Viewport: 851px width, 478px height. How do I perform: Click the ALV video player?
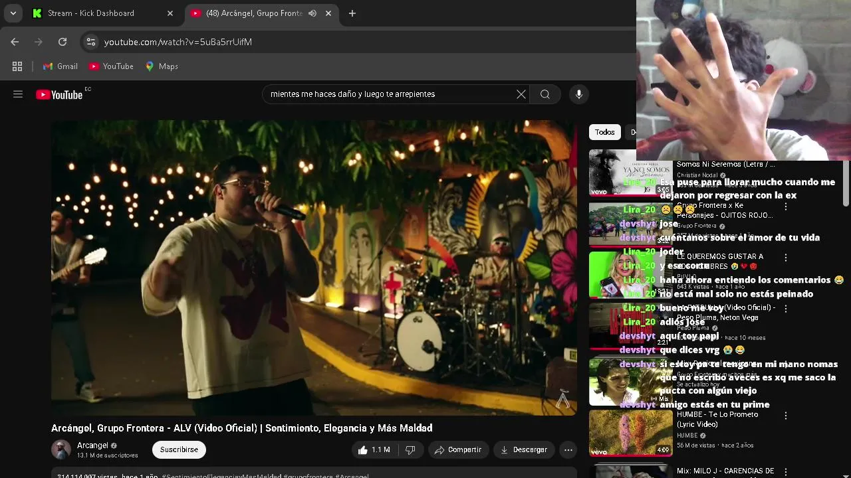314,268
